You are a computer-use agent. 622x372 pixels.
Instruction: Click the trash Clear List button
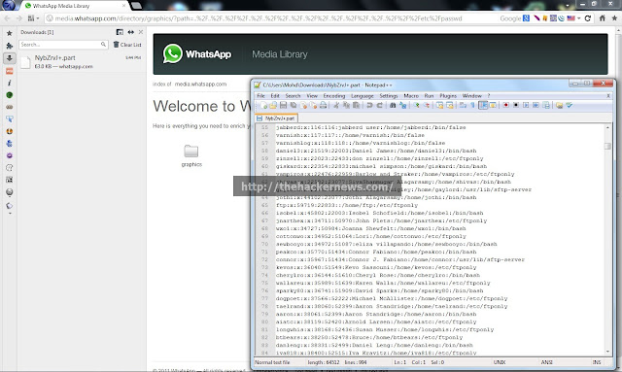(127, 45)
